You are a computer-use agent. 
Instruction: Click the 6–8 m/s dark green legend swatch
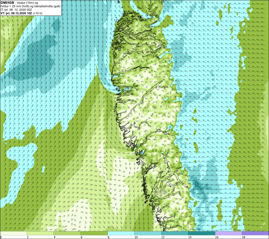pyautogui.click(x=94, y=233)
